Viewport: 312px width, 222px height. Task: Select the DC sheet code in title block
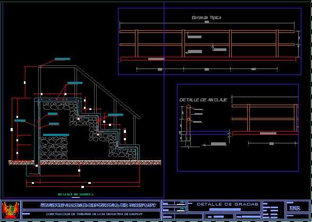295,208
